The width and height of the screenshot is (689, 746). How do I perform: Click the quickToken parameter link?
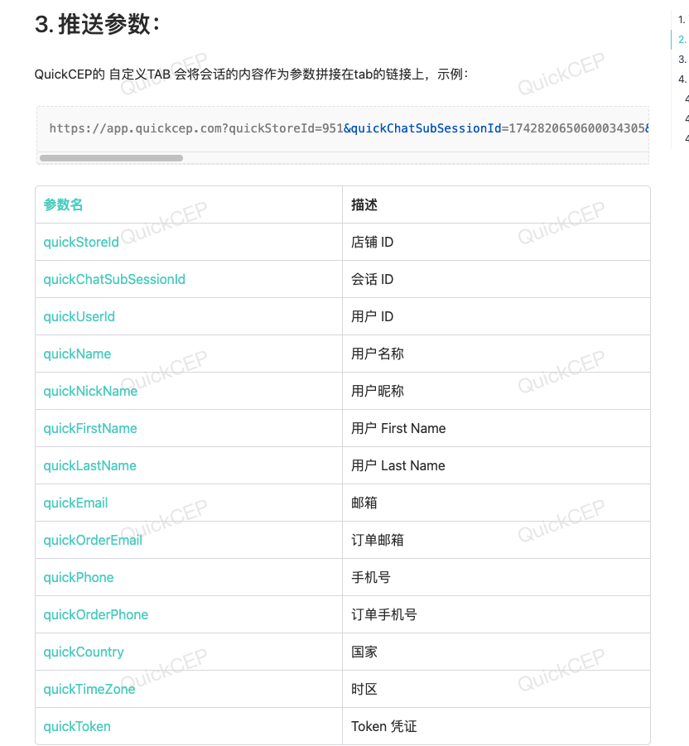pos(77,726)
